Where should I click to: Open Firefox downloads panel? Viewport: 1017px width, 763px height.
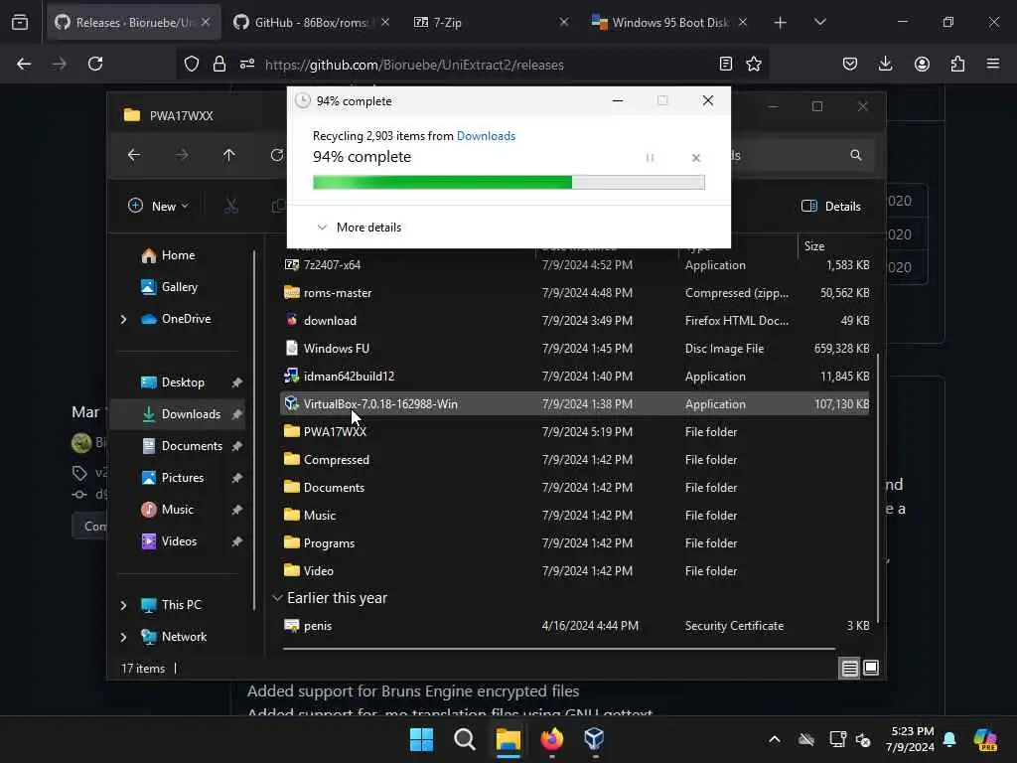[885, 64]
